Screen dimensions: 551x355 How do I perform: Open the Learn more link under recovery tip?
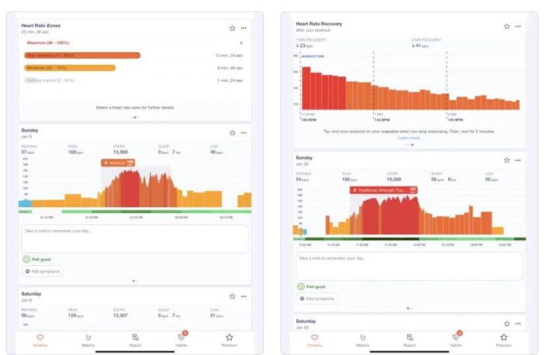click(x=408, y=138)
